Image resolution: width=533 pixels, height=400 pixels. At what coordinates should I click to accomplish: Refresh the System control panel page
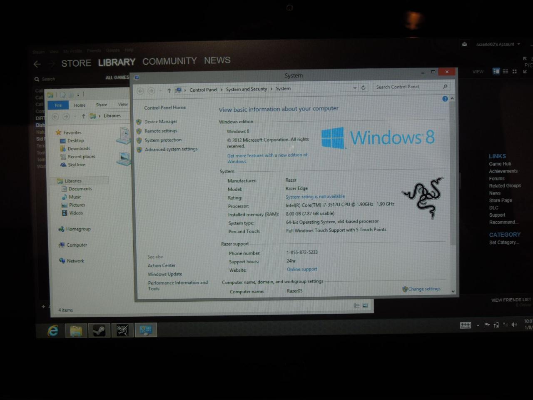pos(363,87)
